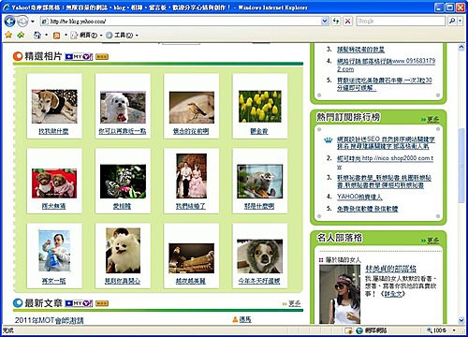Open the wedding couple photo
Screen dimensions: 468x337
[191, 176]
